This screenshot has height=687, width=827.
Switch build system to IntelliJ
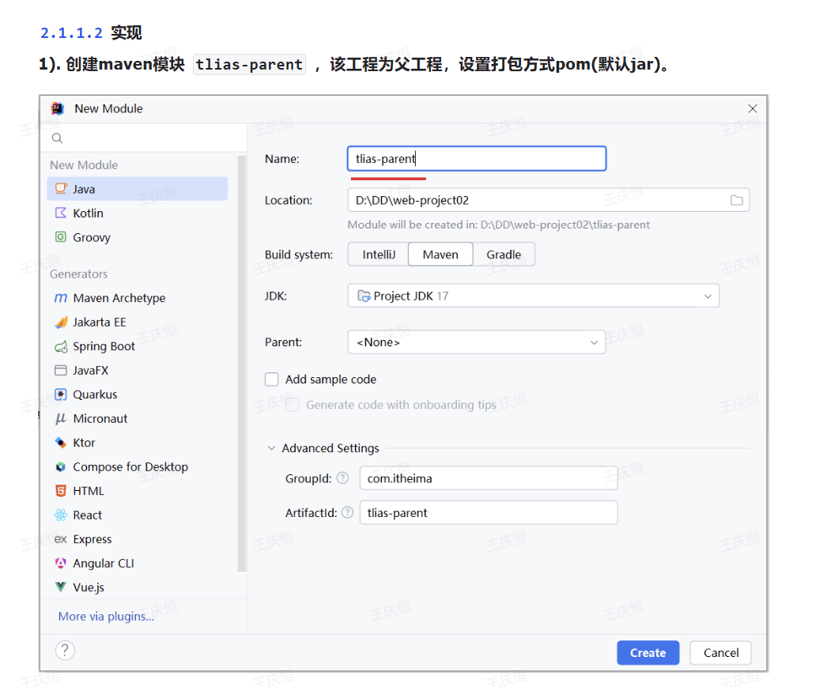378,255
